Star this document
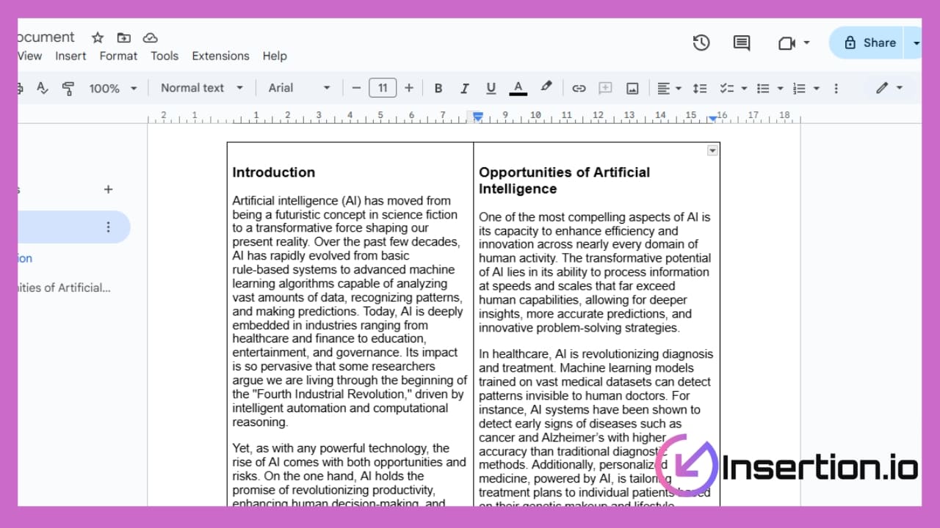Viewport: 940px width, 528px height. (x=98, y=37)
